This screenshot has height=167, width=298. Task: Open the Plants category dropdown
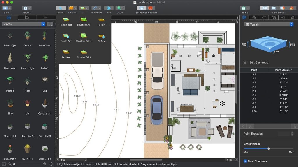click(x=23, y=24)
